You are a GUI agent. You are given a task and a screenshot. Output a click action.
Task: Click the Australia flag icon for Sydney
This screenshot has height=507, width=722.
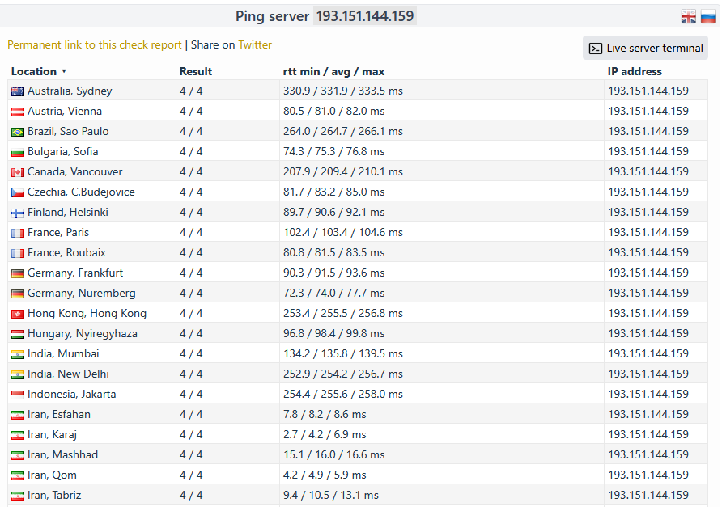tap(18, 91)
